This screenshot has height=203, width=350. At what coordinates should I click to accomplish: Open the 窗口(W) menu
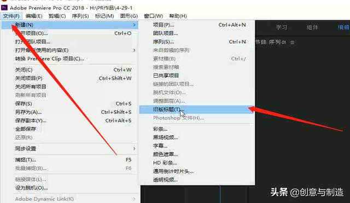point(153,16)
